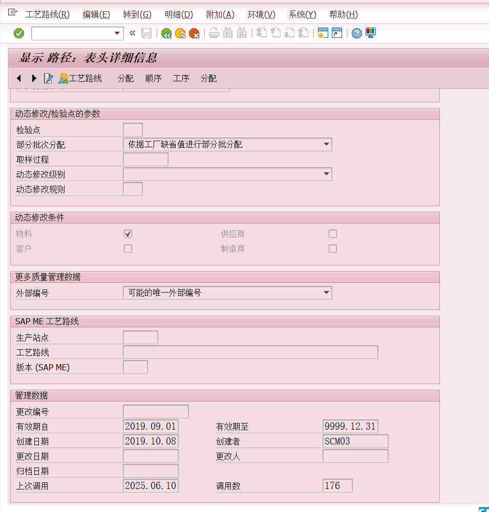Screen dimensions: 489x512
Task: Click the 顺序 toolbar button
Action: coord(153,78)
